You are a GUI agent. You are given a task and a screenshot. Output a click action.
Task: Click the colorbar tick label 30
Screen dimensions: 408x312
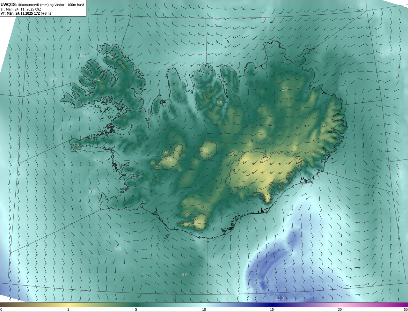pyautogui.click(x=340, y=309)
